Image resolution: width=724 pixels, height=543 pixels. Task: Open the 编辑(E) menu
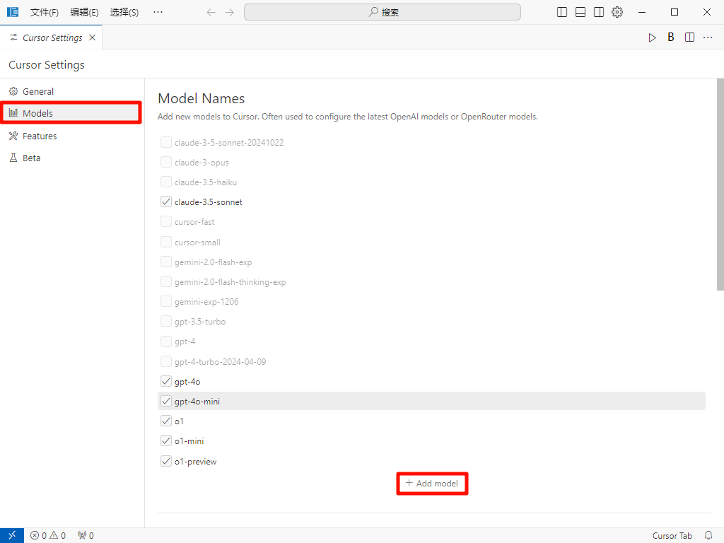click(x=85, y=13)
